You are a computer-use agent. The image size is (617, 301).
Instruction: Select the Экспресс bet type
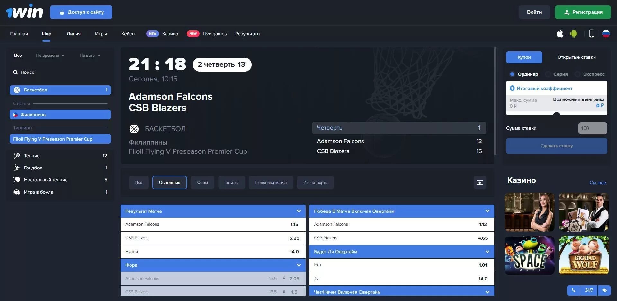click(x=590, y=74)
